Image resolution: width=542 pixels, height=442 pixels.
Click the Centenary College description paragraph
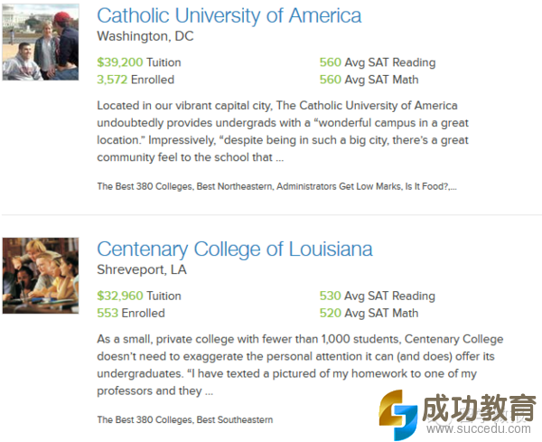298,365
